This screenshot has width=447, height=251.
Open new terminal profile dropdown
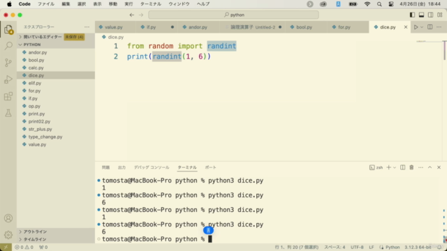(395, 167)
